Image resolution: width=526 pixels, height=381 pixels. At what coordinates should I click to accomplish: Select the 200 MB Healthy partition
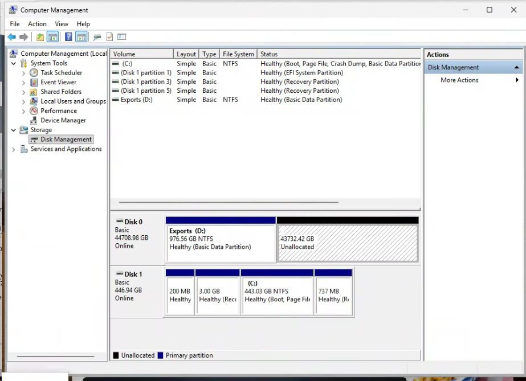180,292
